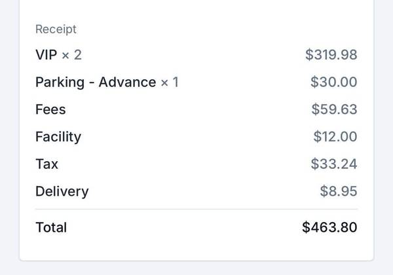Click the $8.95 delivery amount
The height and width of the screenshot is (275, 393).
point(339,191)
